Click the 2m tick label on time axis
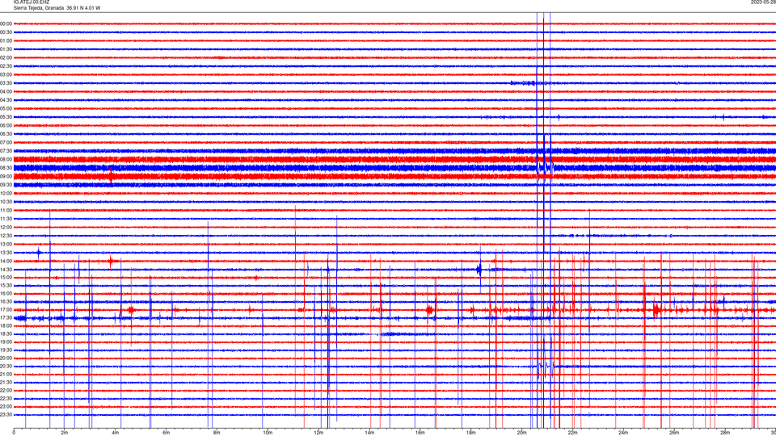 [x=65, y=433]
